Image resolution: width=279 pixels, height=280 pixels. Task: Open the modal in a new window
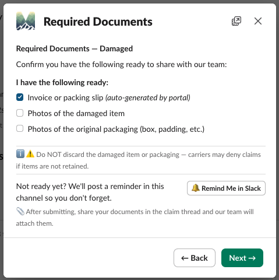[236, 21]
